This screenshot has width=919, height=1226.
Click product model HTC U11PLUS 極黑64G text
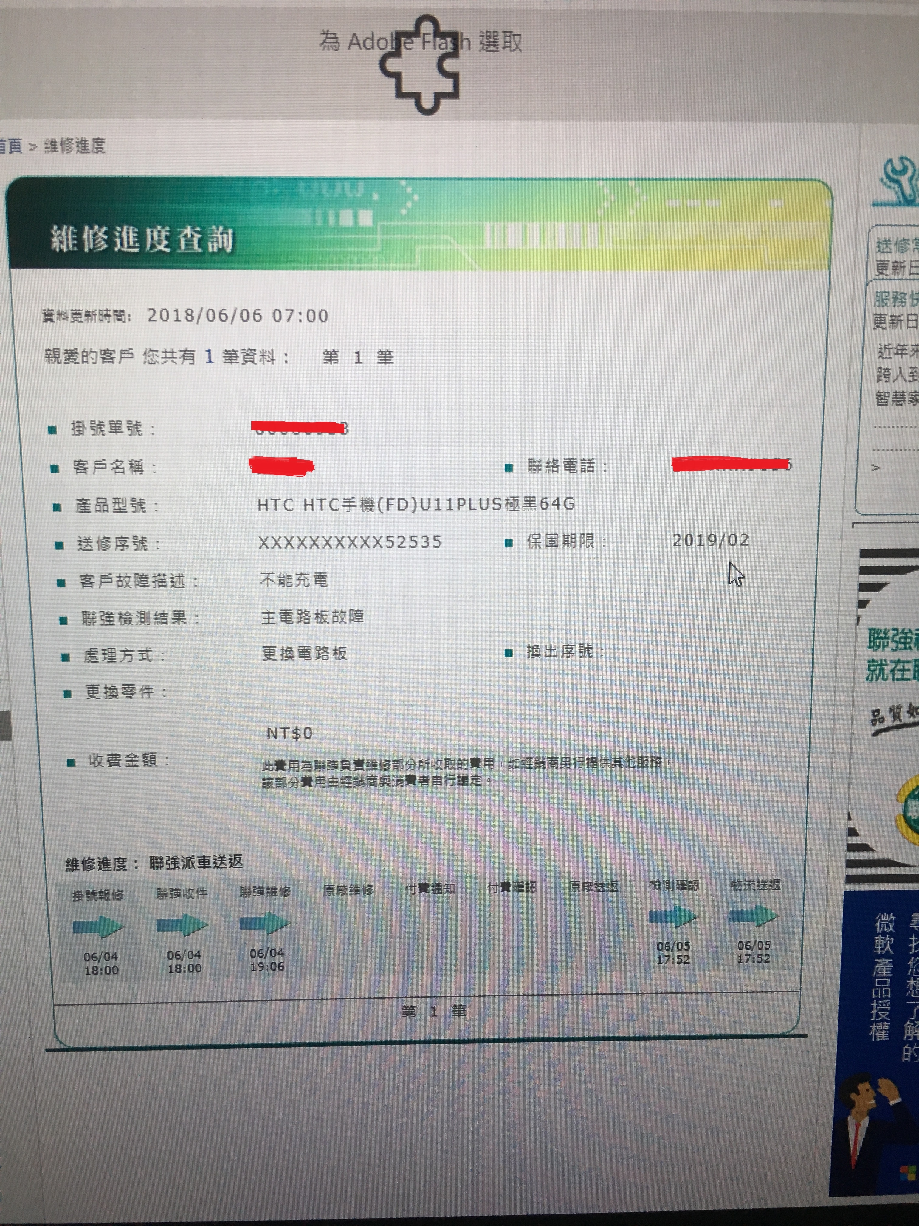pyautogui.click(x=416, y=504)
